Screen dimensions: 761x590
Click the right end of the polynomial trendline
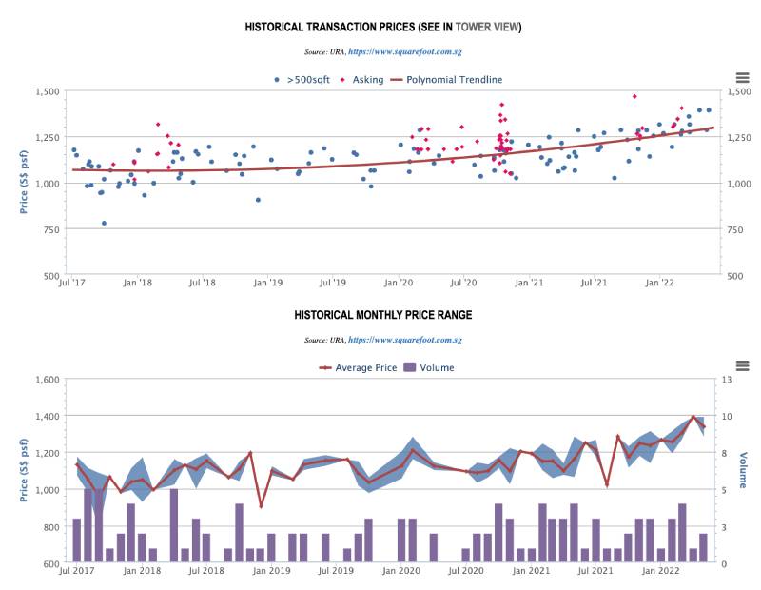pos(712,128)
